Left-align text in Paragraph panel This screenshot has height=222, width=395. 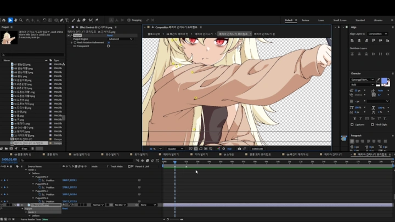[x=352, y=141]
